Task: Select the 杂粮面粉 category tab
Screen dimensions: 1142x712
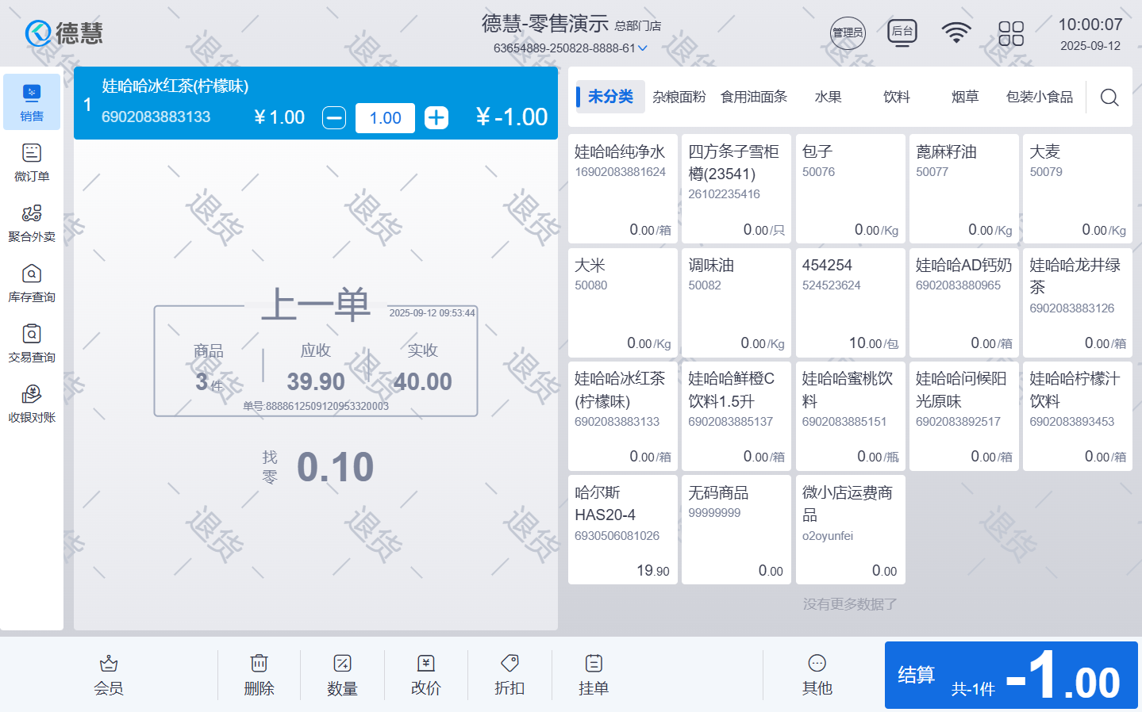Action: point(679,97)
